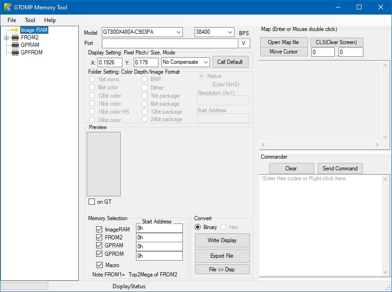Image resolution: width=392 pixels, height=292 pixels.
Task: Click the GPRAM memory chip icon
Action: [15, 45]
